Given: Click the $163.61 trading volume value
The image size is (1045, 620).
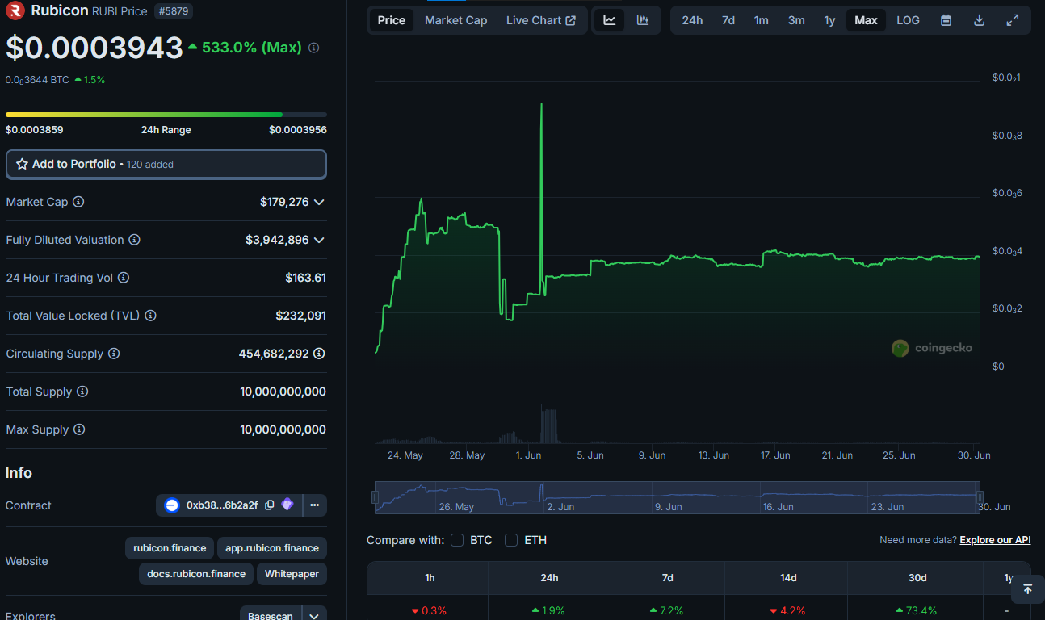Looking at the screenshot, I should pos(306,278).
